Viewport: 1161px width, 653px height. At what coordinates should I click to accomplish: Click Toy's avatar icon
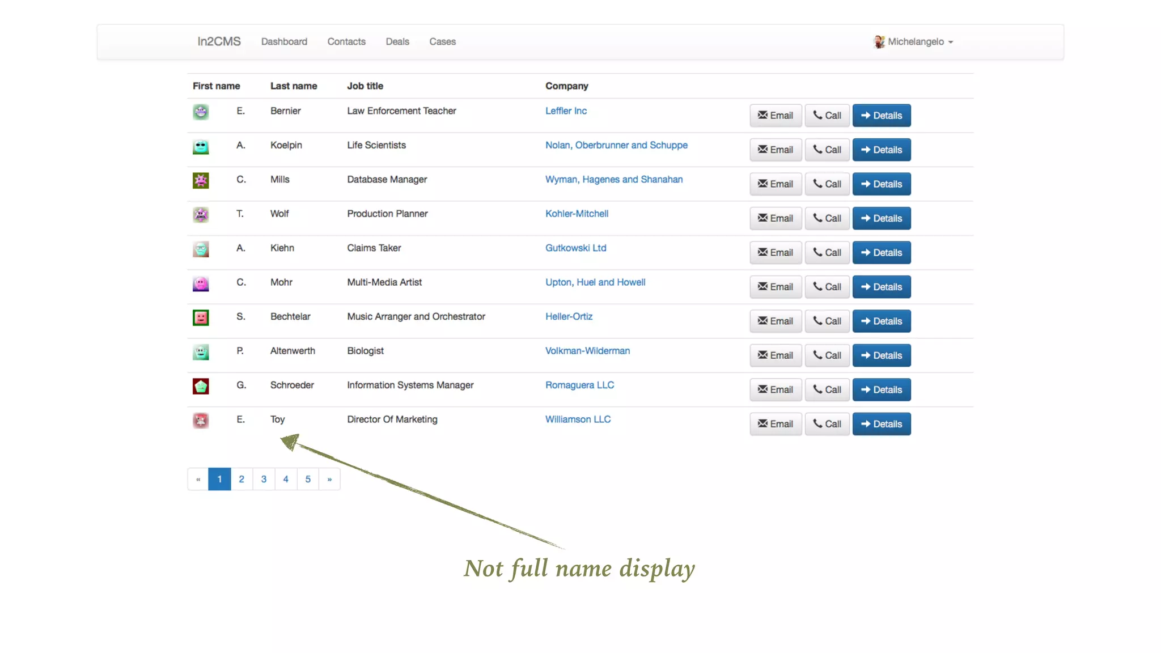click(201, 421)
